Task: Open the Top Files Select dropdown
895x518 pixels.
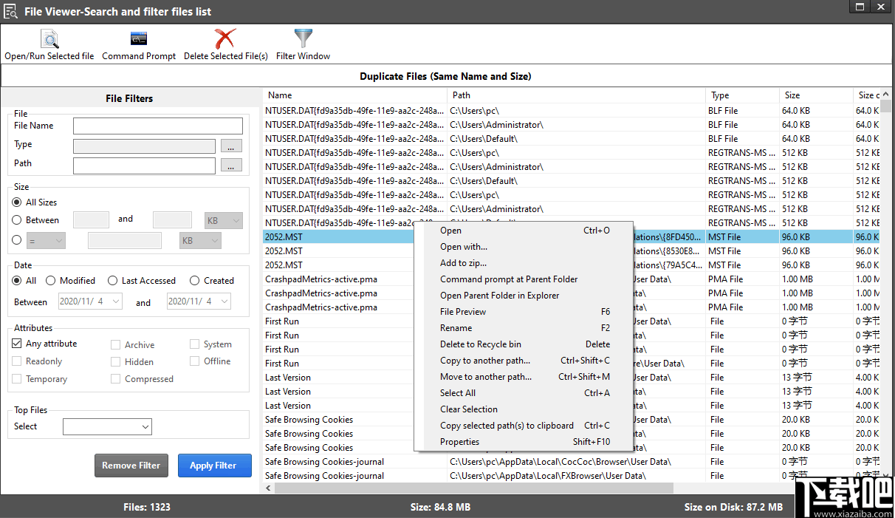Action: pyautogui.click(x=108, y=426)
